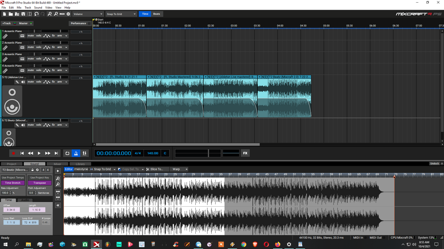
Task: Create a new project with the blank page icon
Action: pyautogui.click(x=4, y=14)
